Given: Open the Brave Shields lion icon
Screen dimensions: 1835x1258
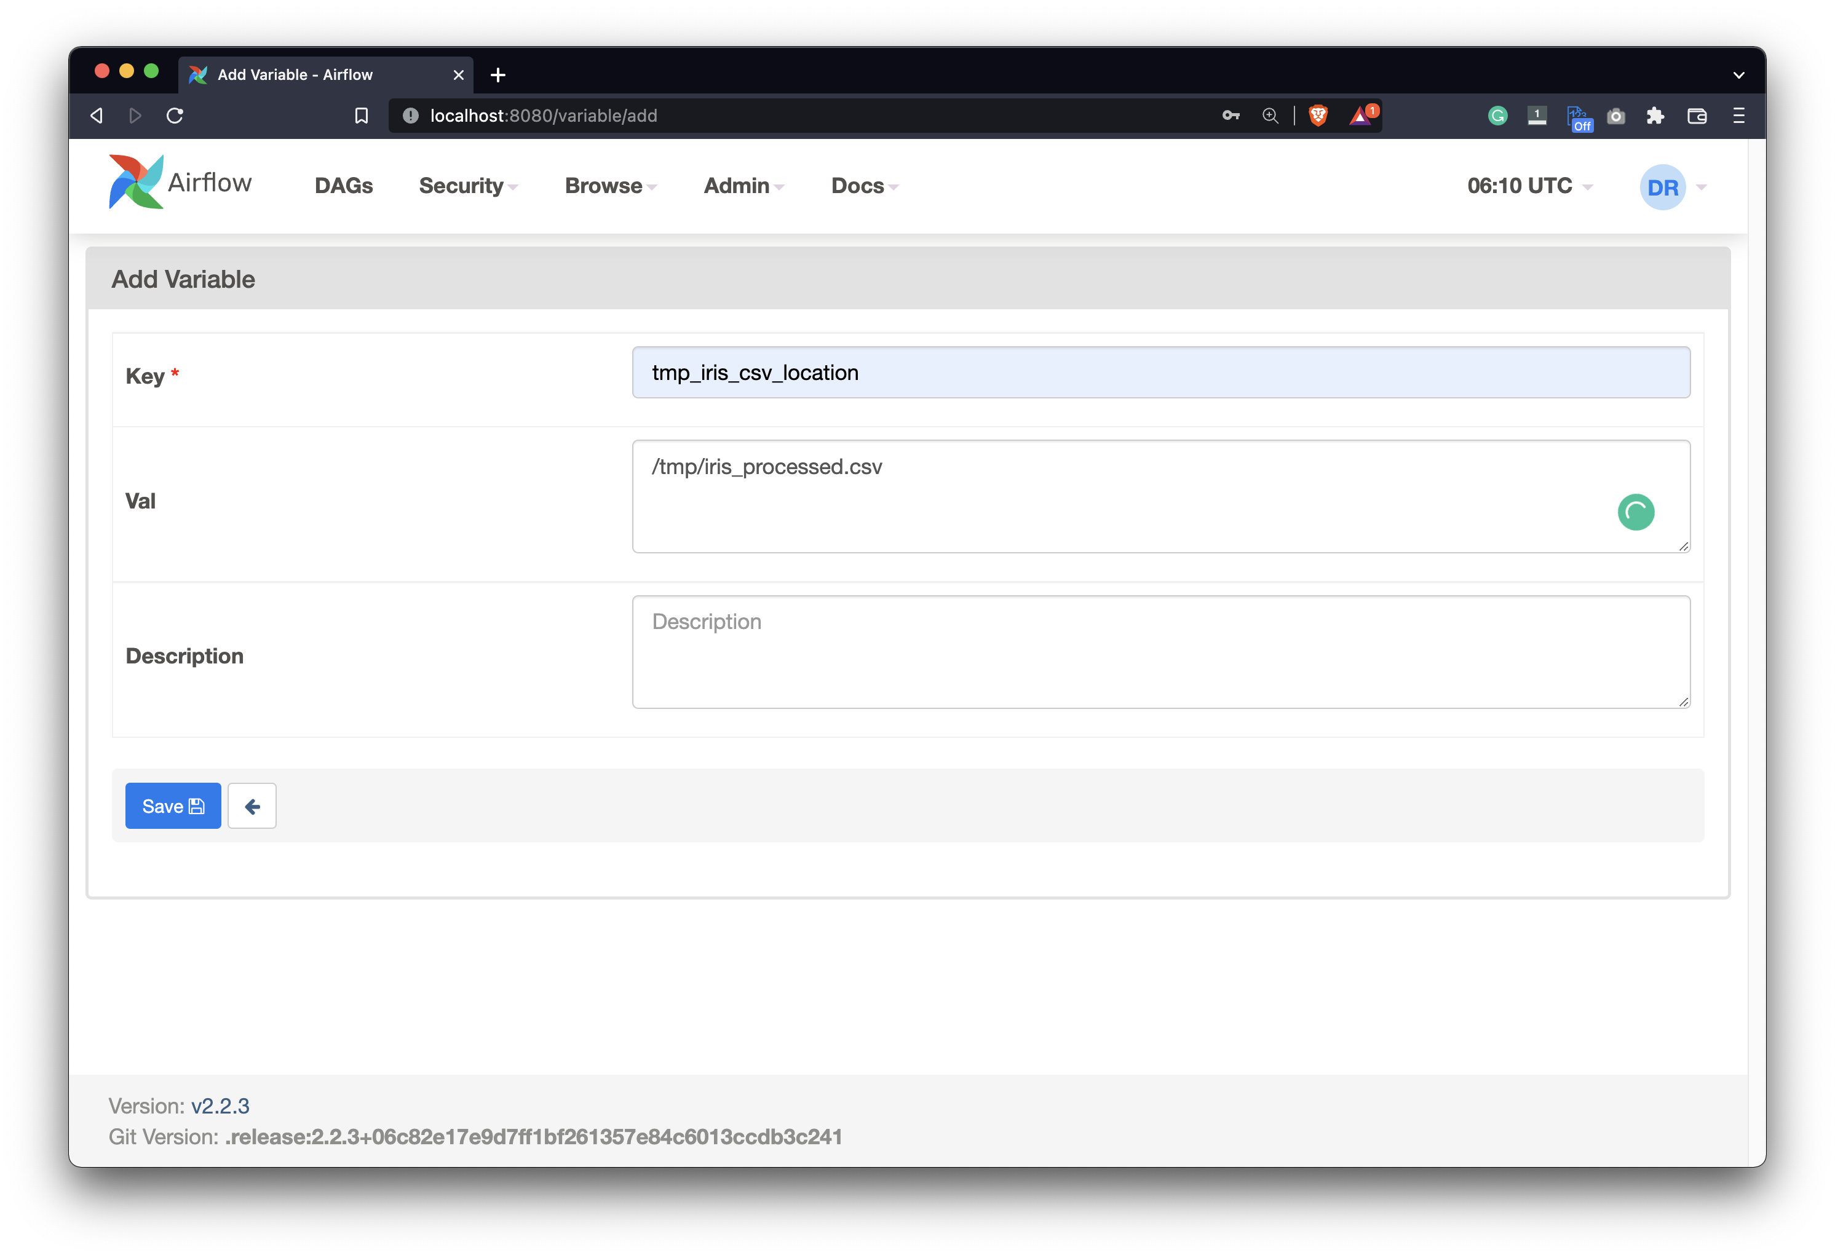Looking at the screenshot, I should click(x=1318, y=116).
